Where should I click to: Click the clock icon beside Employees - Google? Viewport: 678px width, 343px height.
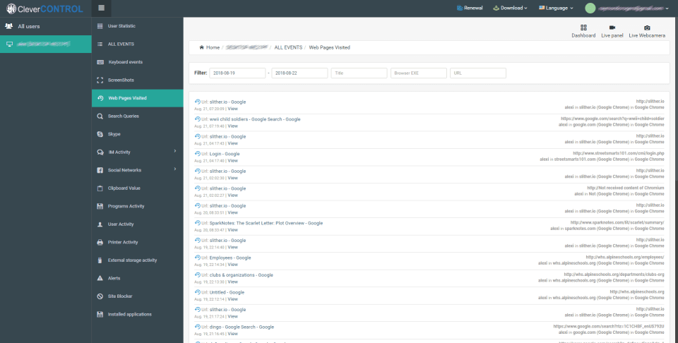pyautogui.click(x=198, y=258)
